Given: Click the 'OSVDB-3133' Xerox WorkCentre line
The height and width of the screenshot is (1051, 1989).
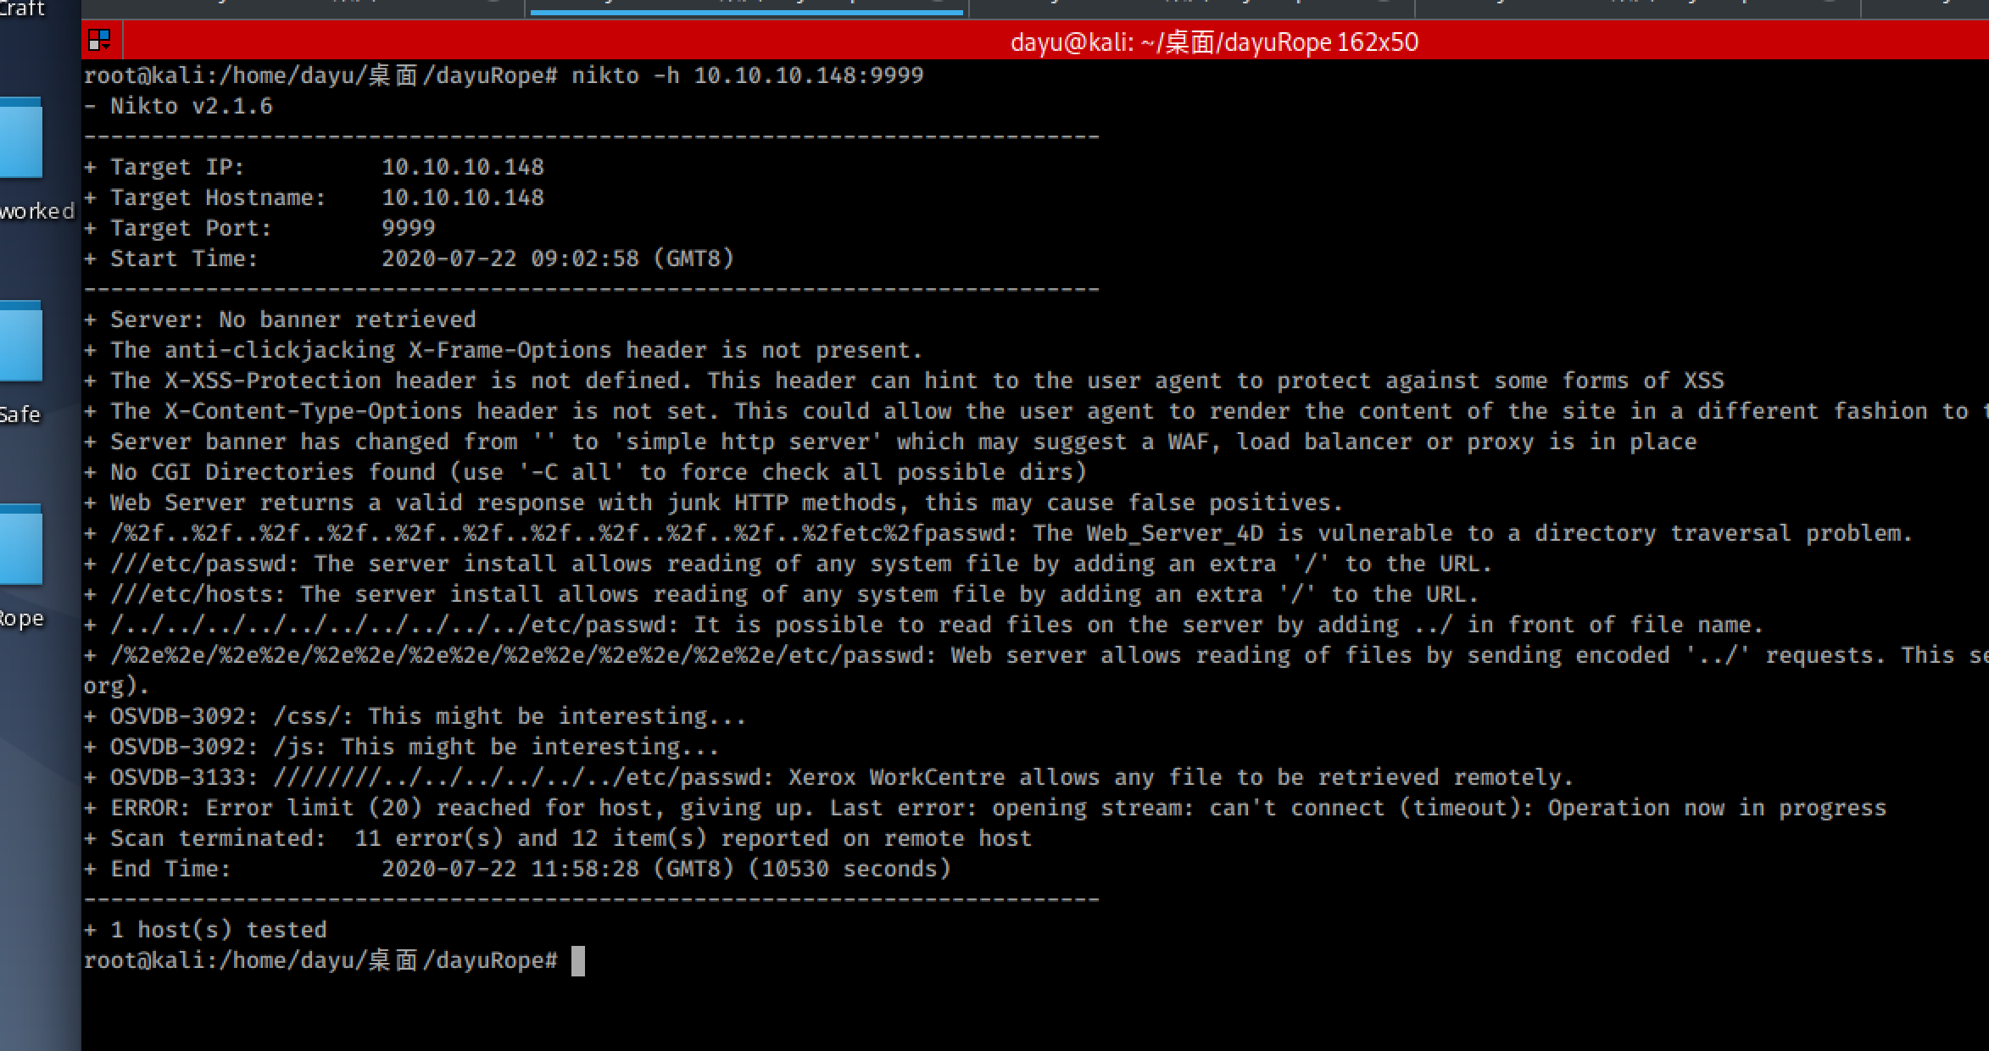Looking at the screenshot, I should [x=829, y=777].
